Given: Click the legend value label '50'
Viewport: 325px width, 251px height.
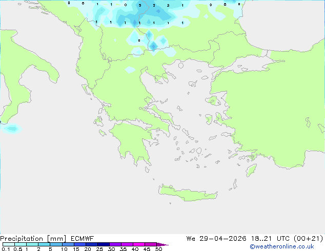Looking at the screenshot, I should [158, 249].
